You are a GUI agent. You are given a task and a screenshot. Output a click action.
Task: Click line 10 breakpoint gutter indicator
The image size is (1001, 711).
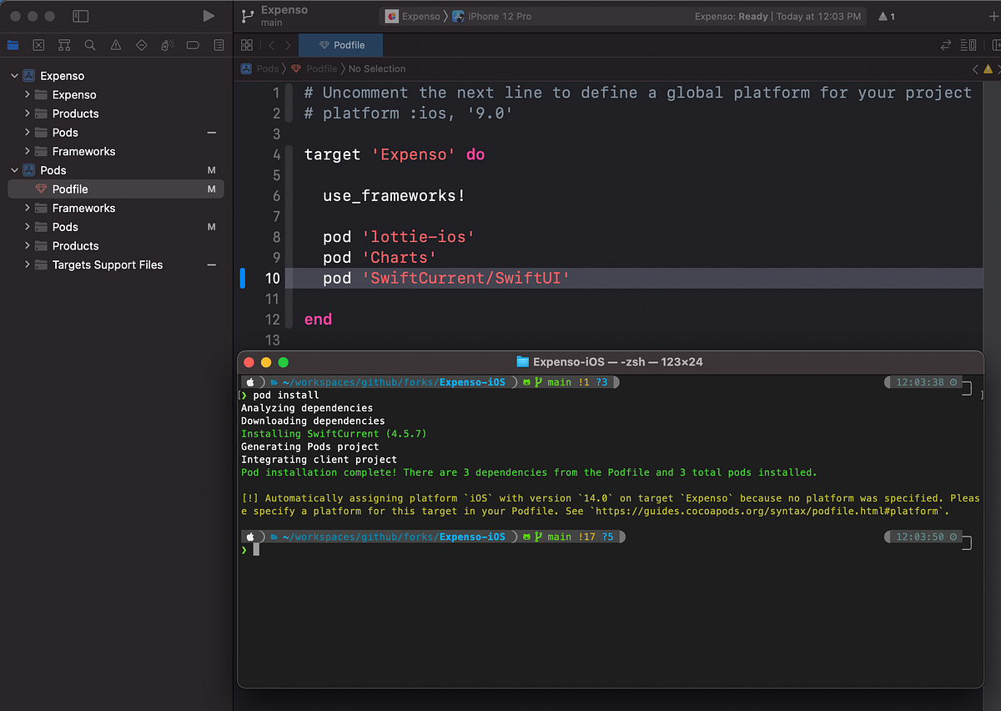tap(241, 278)
